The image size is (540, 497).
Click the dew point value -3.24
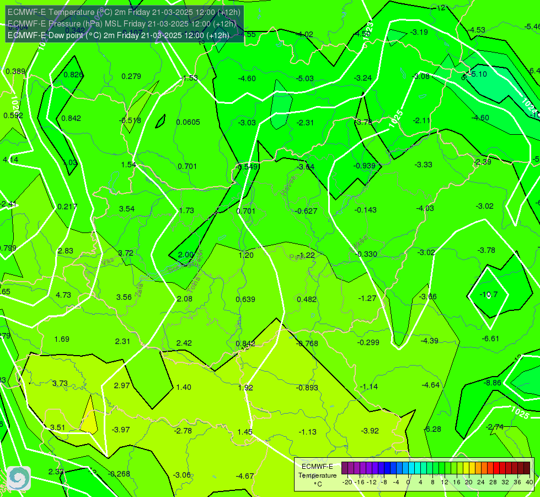point(363,78)
